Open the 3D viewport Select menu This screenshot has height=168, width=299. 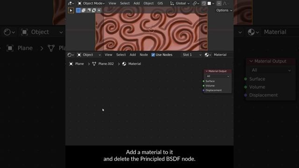point(125,3)
